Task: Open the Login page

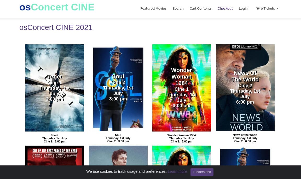Action: click(243, 8)
